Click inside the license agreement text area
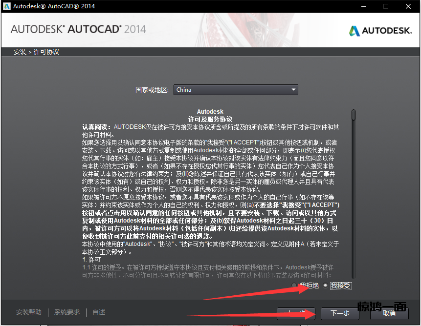 pyautogui.click(x=210, y=195)
